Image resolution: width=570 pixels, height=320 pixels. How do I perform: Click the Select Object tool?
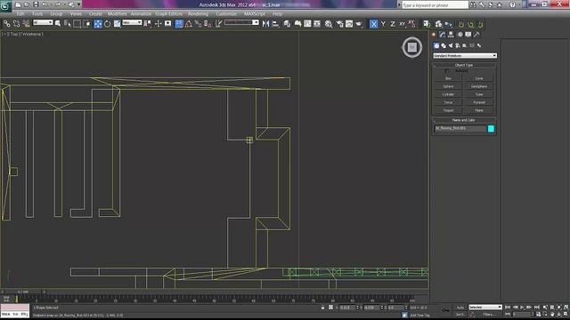pos(58,24)
